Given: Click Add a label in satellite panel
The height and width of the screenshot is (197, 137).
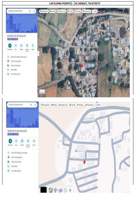Looking at the screenshot, I should [x=12, y=70].
